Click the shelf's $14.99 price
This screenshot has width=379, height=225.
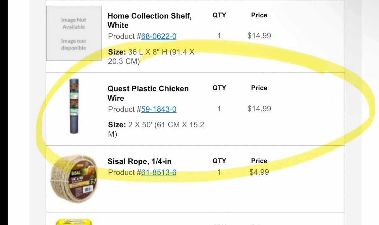click(x=259, y=36)
